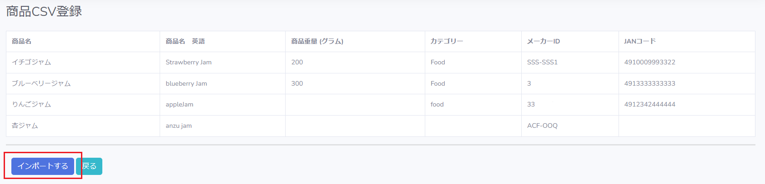765x184 pixels.
Task: Click the りんごジャム row name
Action: point(31,105)
